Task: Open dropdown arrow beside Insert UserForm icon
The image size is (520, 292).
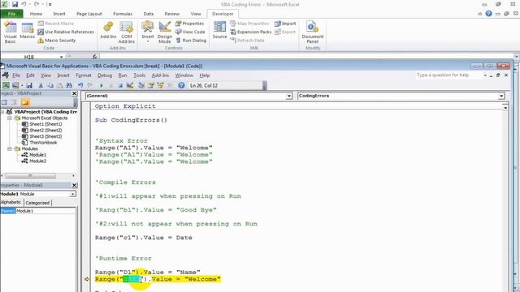Action: [22, 85]
